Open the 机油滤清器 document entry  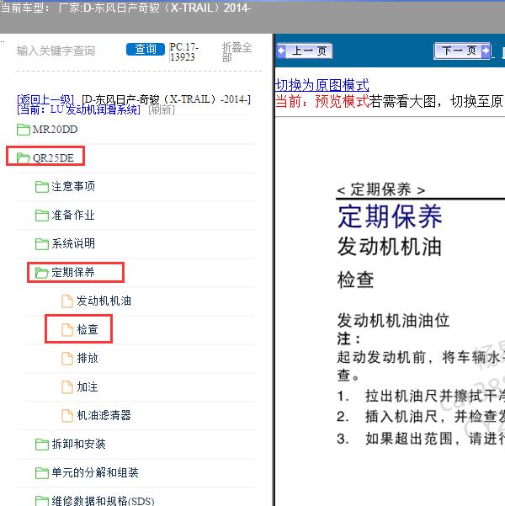104,415
